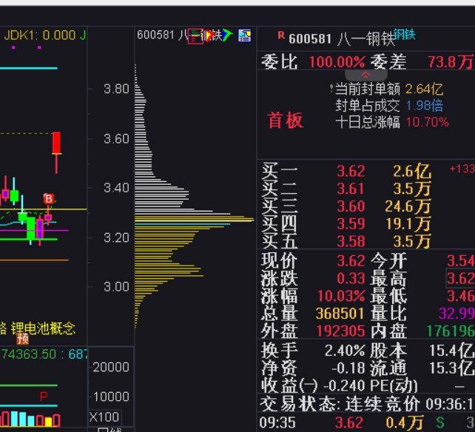Click the blue and green arrow icon
Screen dimensions: 475x432
point(227,36)
